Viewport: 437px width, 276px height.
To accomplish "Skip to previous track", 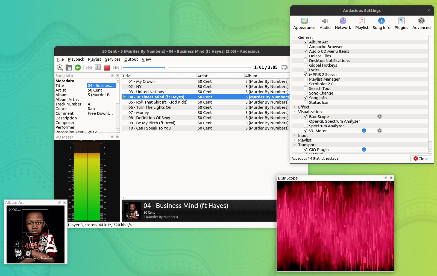I will [x=89, y=67].
